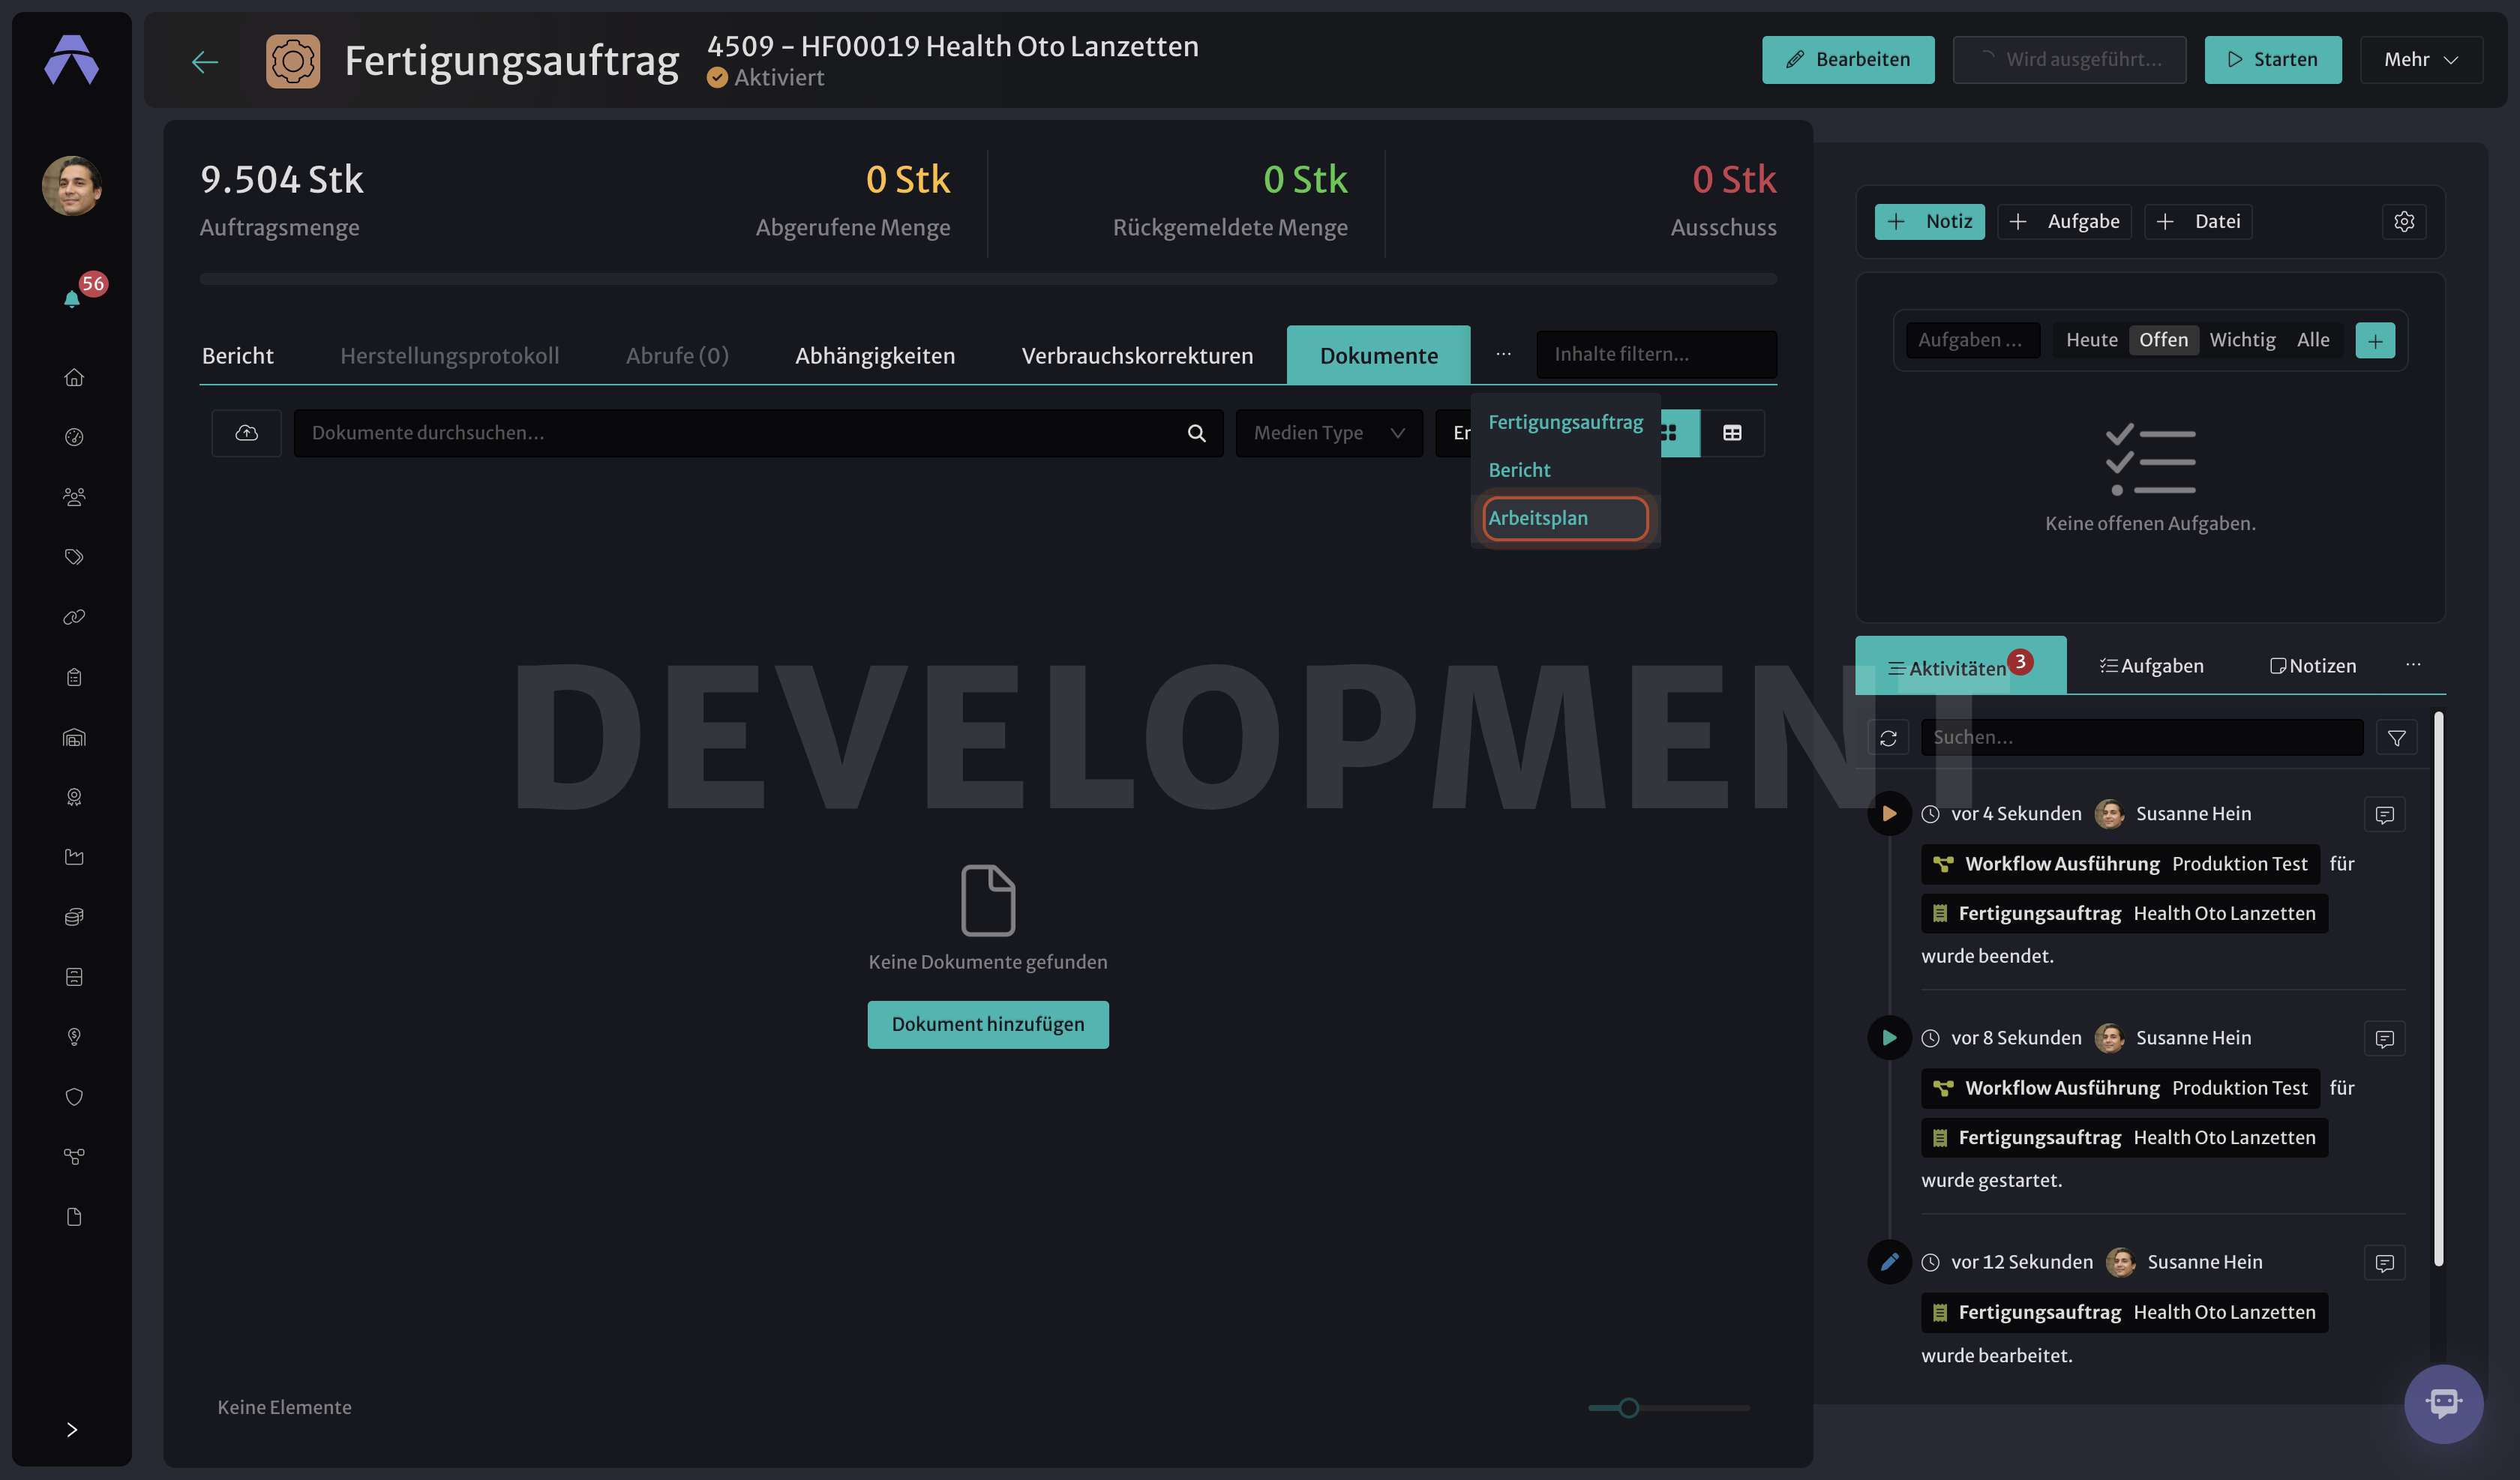The height and width of the screenshot is (1480, 2520).
Task: Open comment on 'vor 12 Sekunden' activity
Action: click(x=2384, y=1263)
